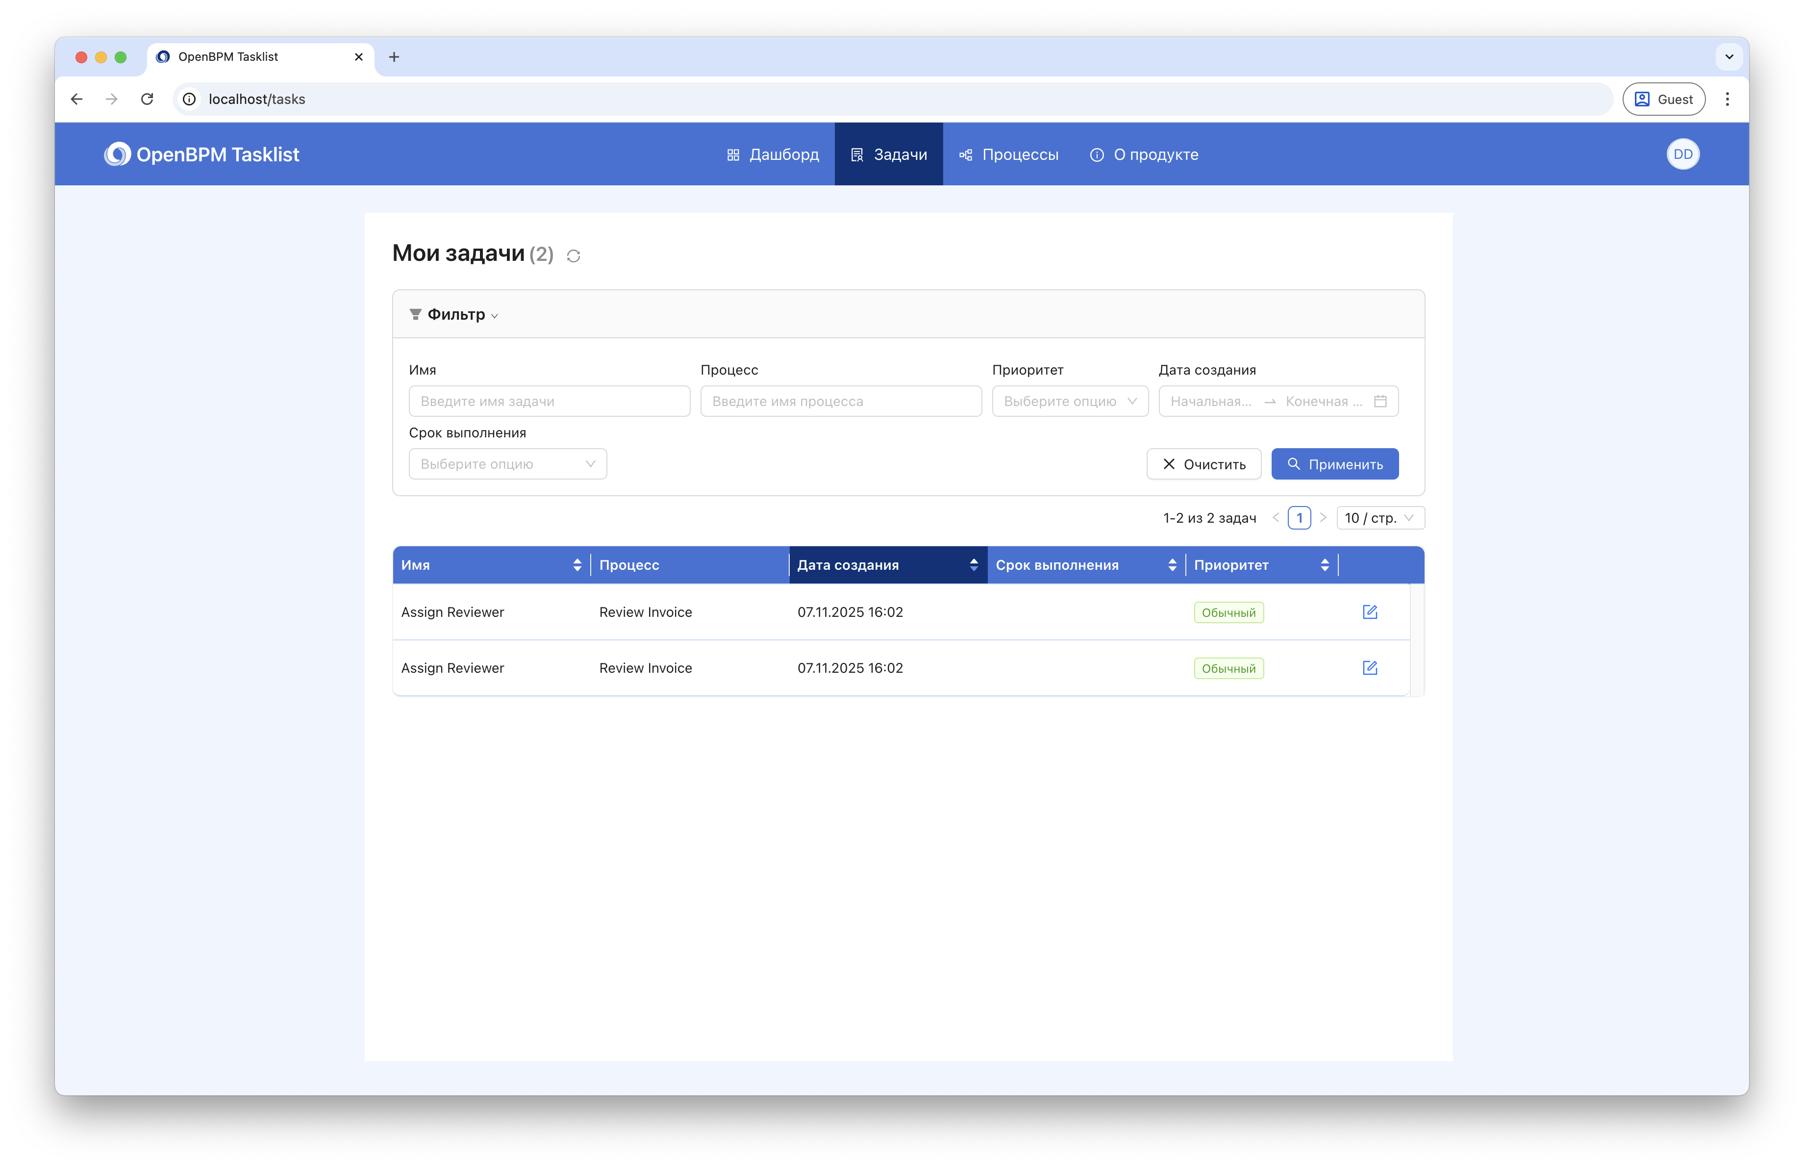Image resolution: width=1804 pixels, height=1168 pixels.
Task: Select the Задачи menu item
Action: coord(888,154)
